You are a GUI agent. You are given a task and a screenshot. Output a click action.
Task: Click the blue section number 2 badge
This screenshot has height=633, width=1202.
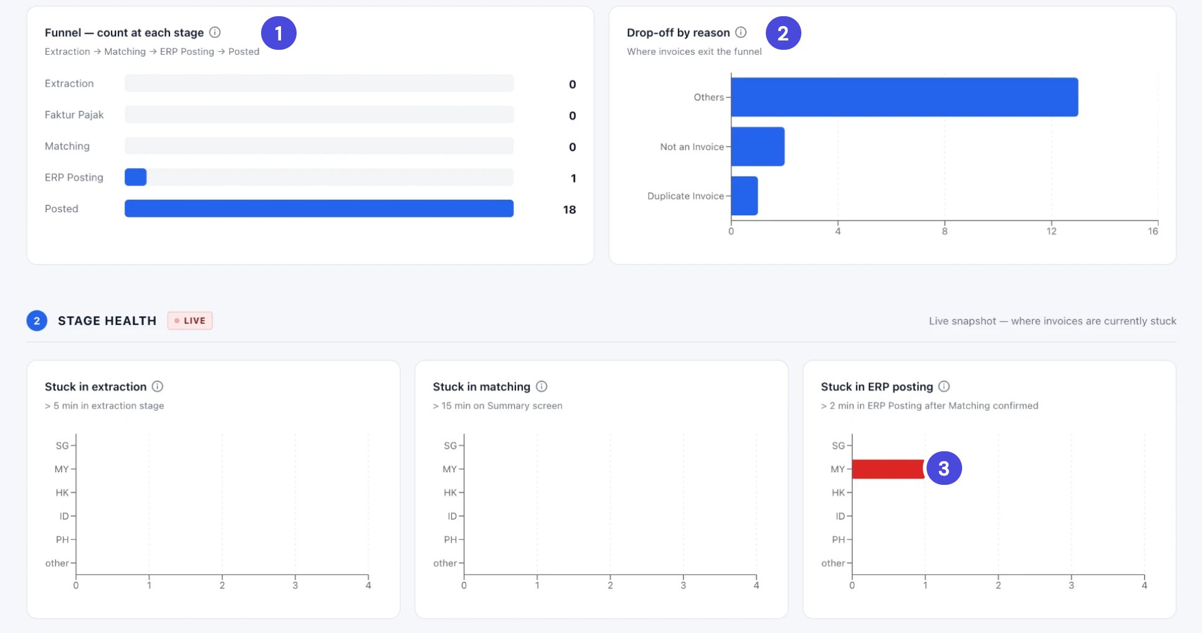click(37, 321)
